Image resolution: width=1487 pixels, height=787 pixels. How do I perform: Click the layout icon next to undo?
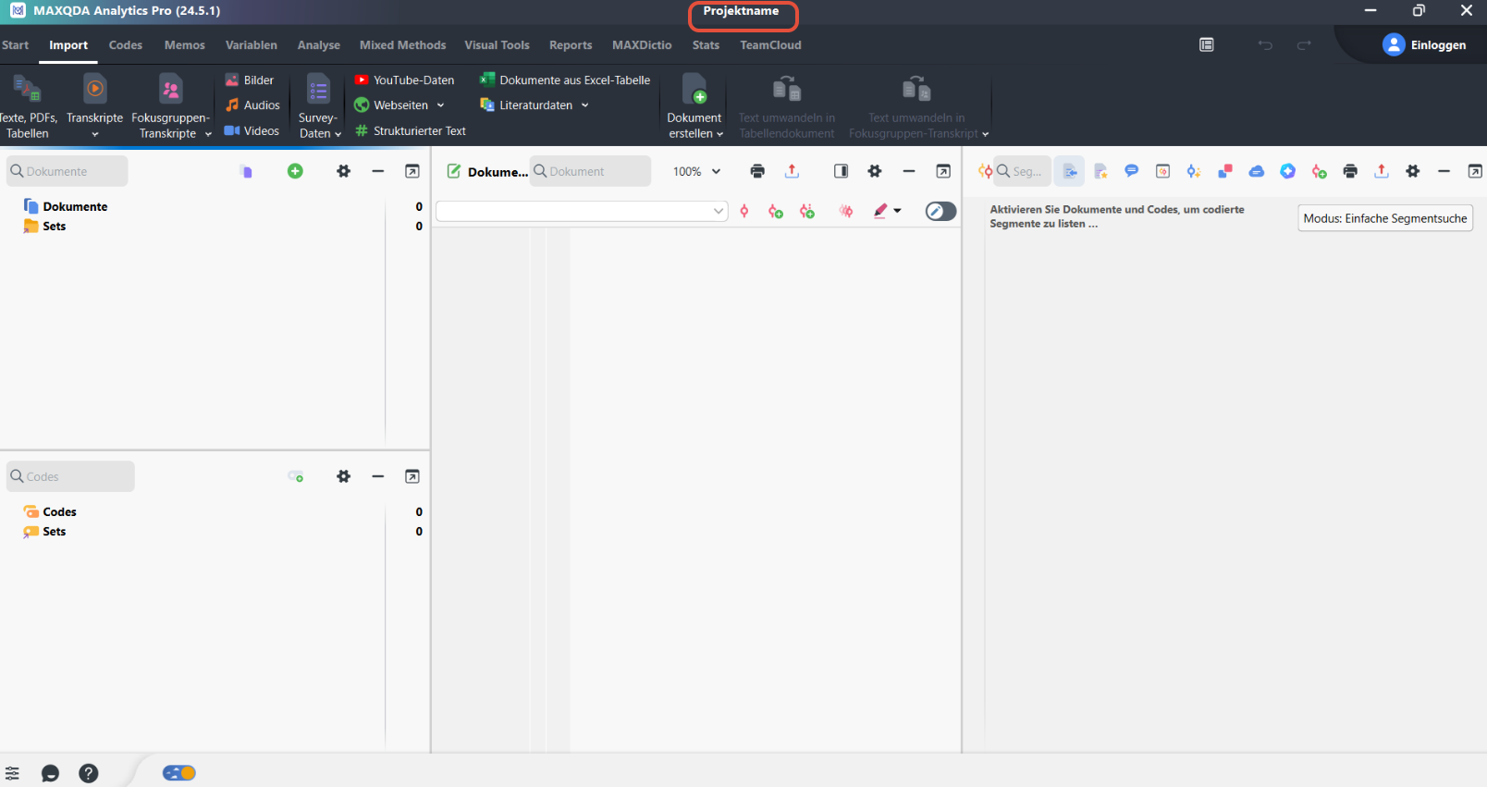(x=1207, y=45)
